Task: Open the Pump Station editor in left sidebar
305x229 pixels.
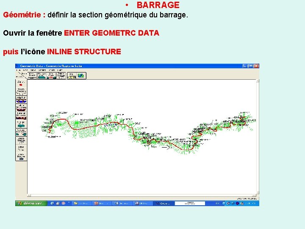Action: (x=21, y=140)
